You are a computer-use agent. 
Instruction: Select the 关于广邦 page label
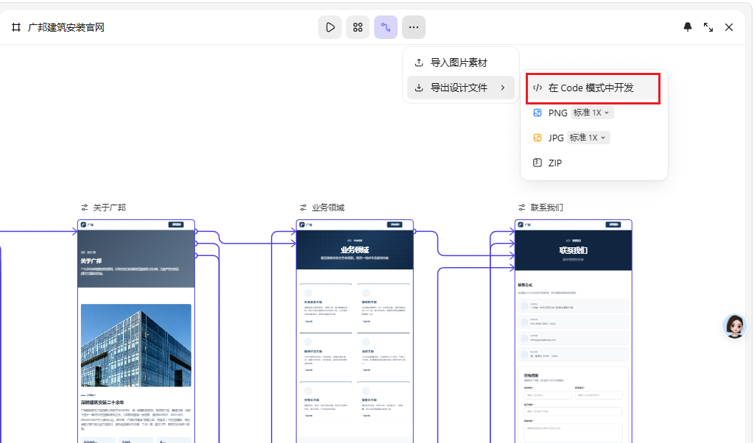(x=110, y=208)
